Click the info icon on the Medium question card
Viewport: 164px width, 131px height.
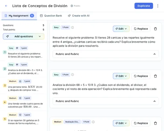coord(93,122)
